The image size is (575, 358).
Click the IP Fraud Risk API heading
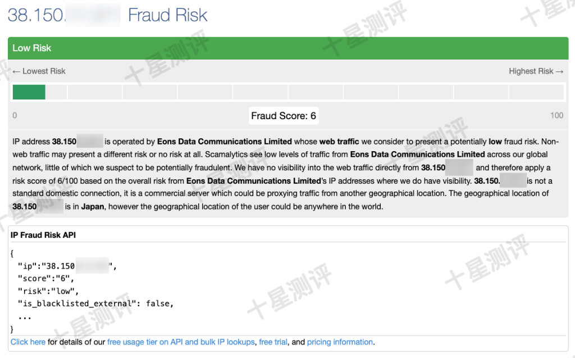click(x=43, y=235)
